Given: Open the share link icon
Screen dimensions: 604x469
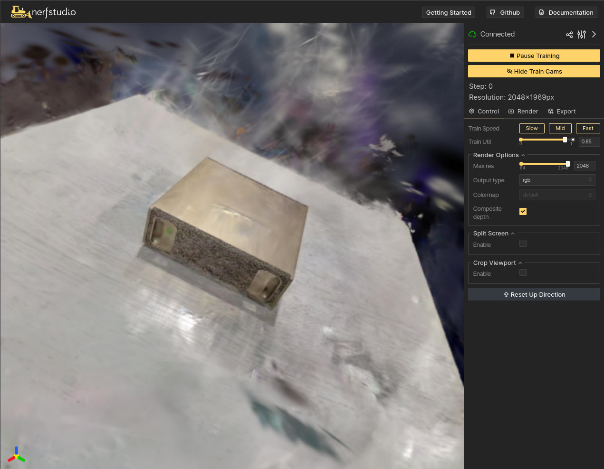Looking at the screenshot, I should [569, 34].
